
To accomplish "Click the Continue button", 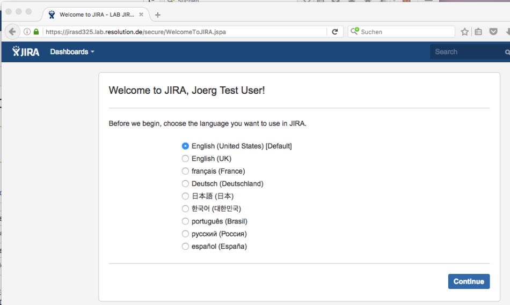I will 469,281.
